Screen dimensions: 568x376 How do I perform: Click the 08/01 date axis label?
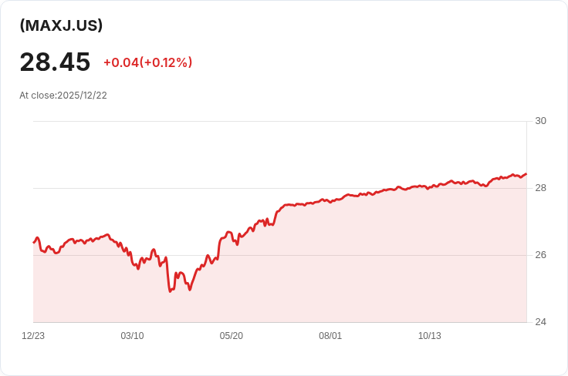[x=330, y=336]
